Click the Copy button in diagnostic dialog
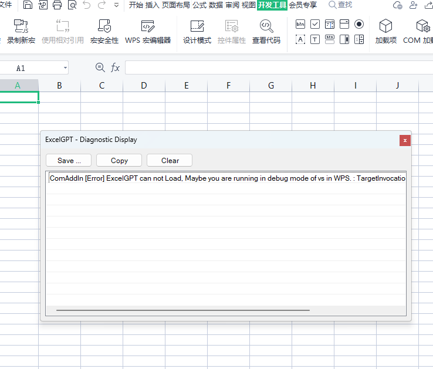433x369 pixels. [119, 160]
